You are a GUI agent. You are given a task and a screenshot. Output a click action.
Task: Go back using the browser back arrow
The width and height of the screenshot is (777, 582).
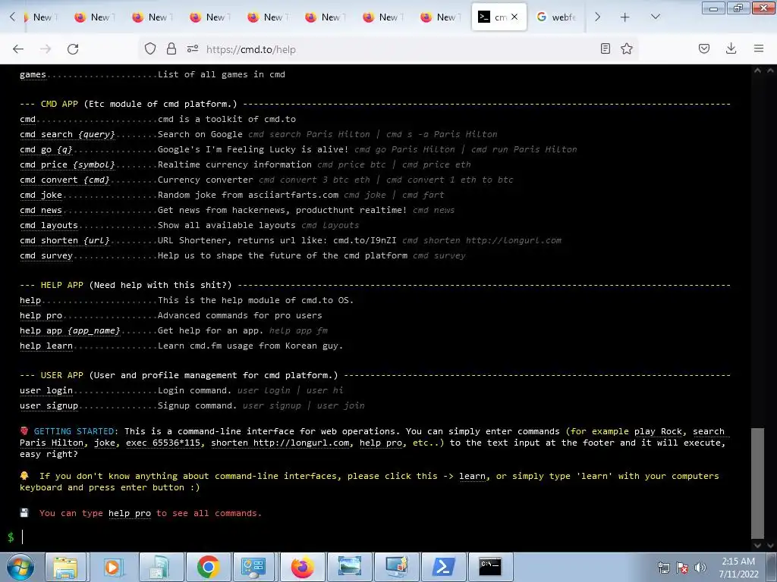18,49
